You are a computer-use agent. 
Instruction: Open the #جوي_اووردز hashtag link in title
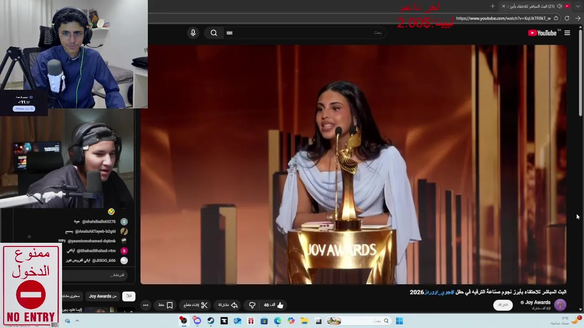coord(439,292)
